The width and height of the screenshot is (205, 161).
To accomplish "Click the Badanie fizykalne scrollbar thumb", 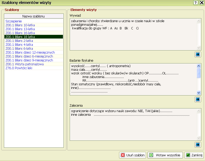I will point(198,73).
